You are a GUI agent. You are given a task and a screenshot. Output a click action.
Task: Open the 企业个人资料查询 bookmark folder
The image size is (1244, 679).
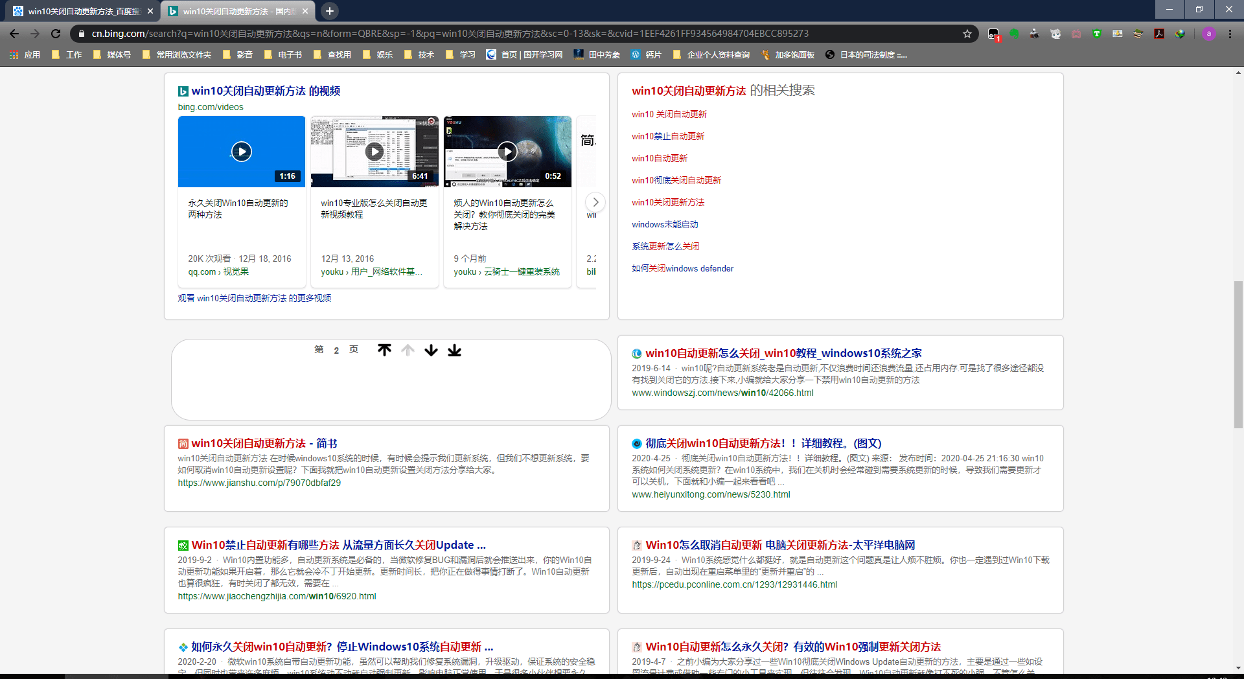711,55
